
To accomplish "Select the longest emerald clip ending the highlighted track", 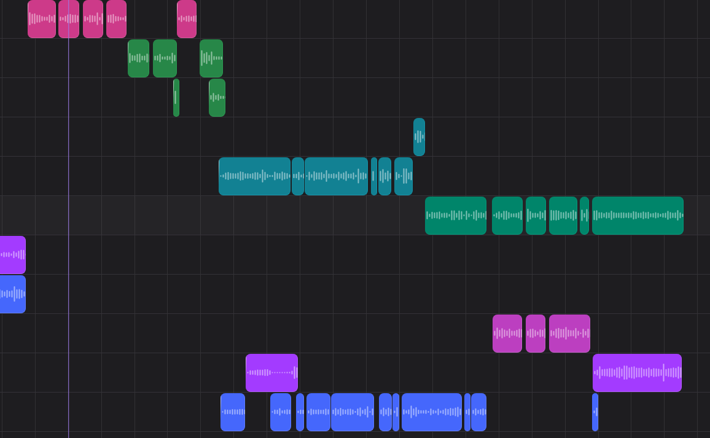I will click(638, 216).
